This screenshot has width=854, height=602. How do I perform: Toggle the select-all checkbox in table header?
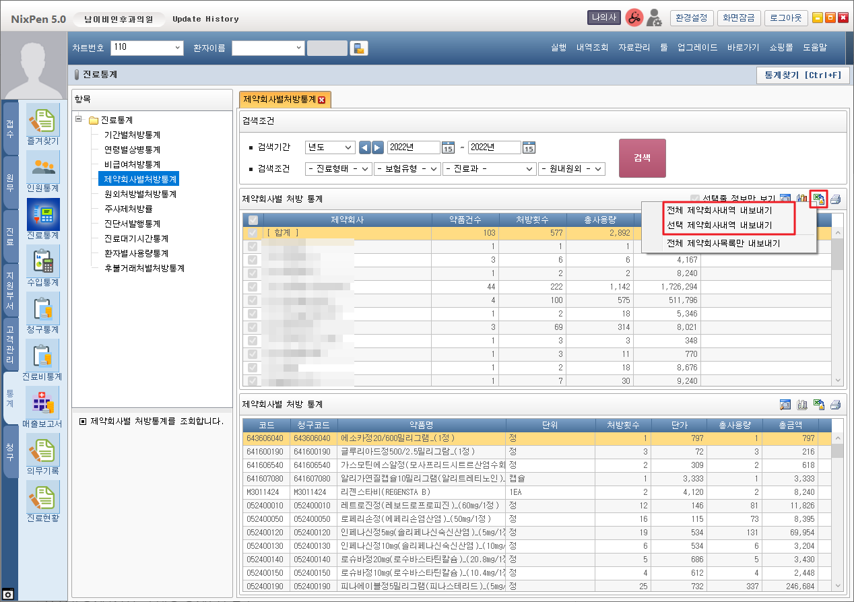(253, 220)
